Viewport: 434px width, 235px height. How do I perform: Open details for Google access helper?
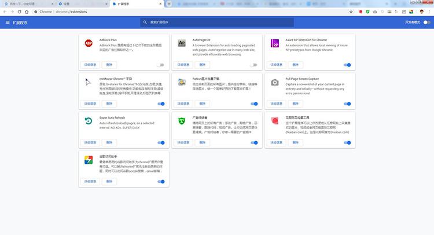pyautogui.click(x=90, y=182)
